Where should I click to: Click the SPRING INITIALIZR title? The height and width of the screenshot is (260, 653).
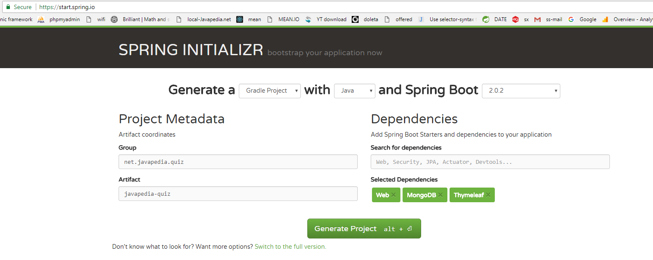[x=191, y=50]
